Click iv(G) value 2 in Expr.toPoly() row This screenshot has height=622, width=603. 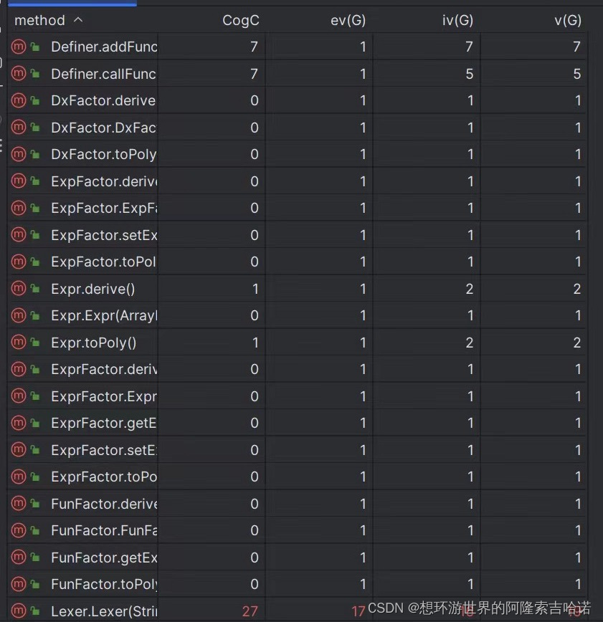[x=469, y=343]
